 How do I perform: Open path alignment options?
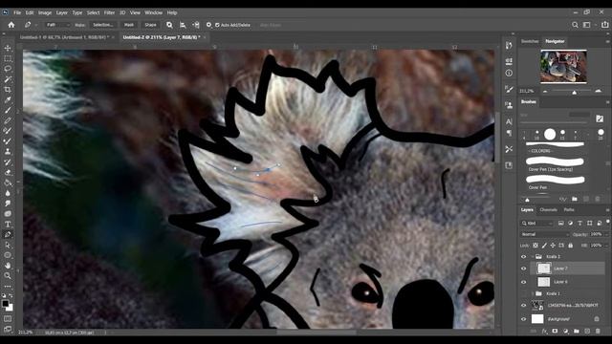(x=183, y=25)
